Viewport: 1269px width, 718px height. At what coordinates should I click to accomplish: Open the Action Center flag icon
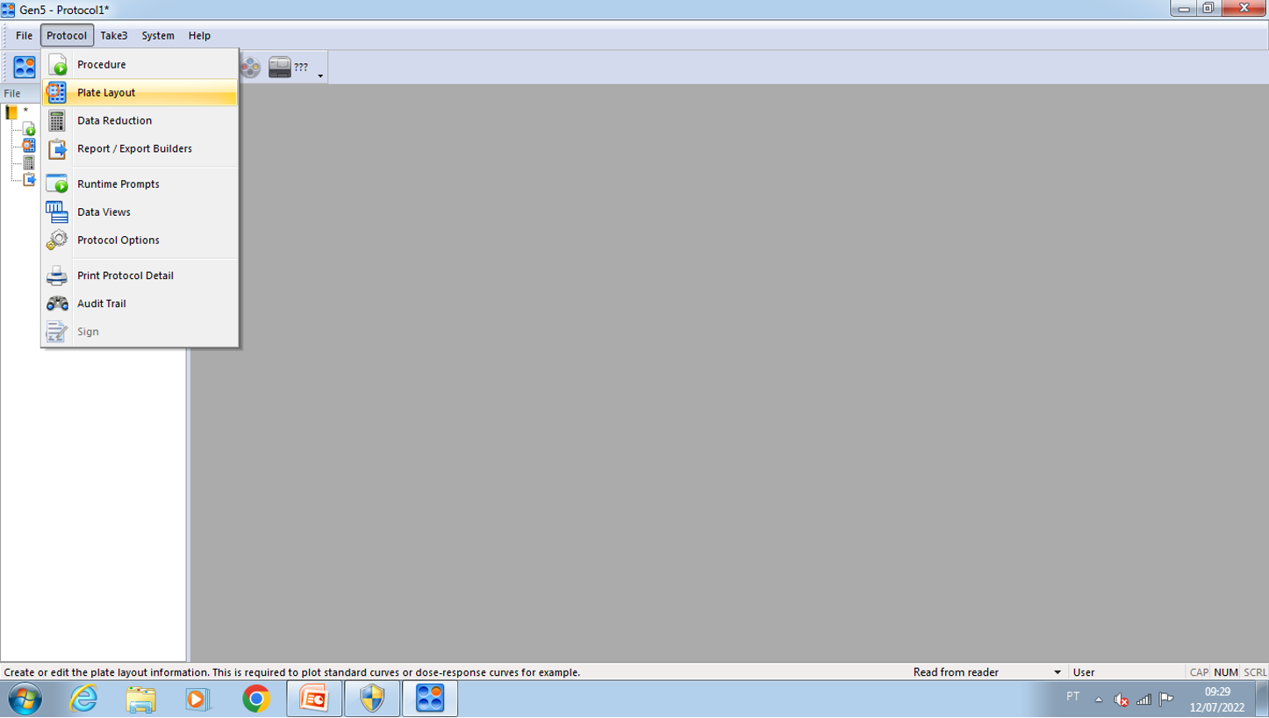pos(1166,700)
